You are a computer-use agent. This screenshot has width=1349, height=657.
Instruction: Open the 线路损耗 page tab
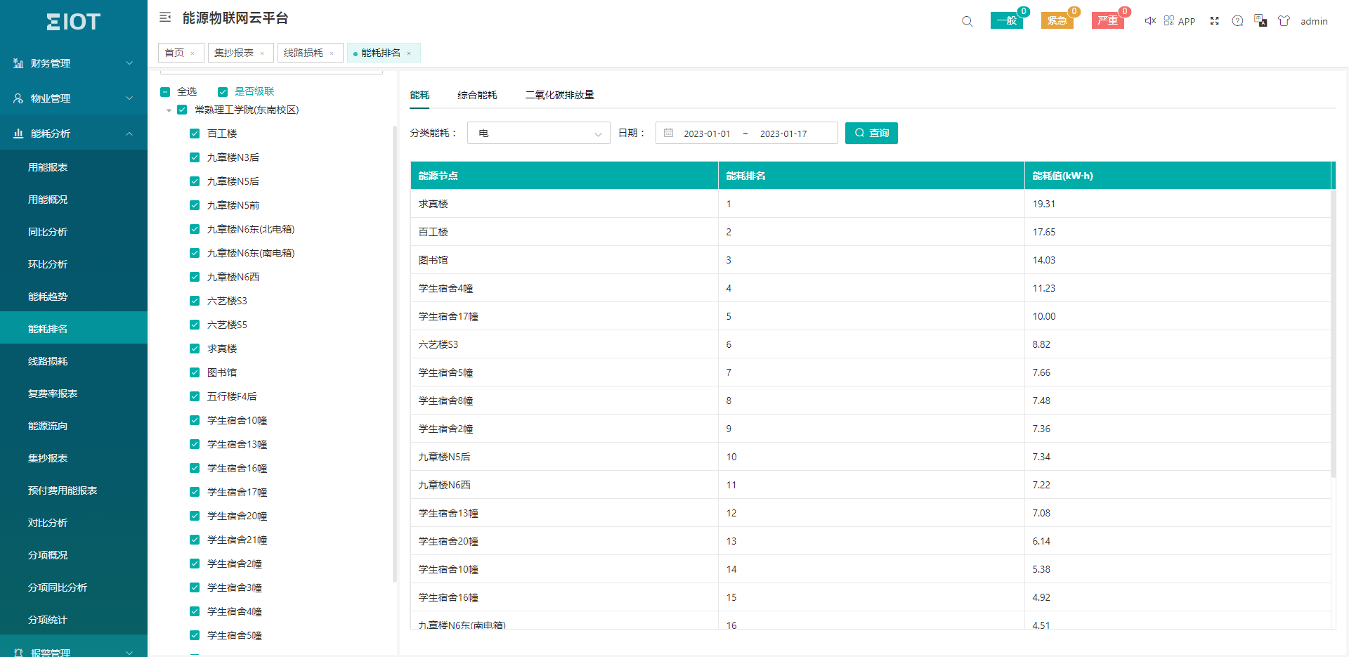[x=304, y=53]
